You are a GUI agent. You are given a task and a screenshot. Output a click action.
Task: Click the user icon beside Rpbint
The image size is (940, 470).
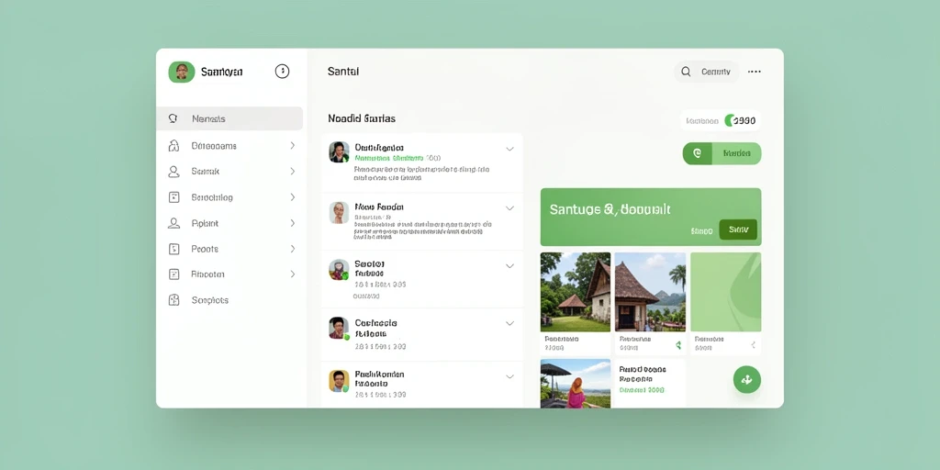(x=173, y=223)
